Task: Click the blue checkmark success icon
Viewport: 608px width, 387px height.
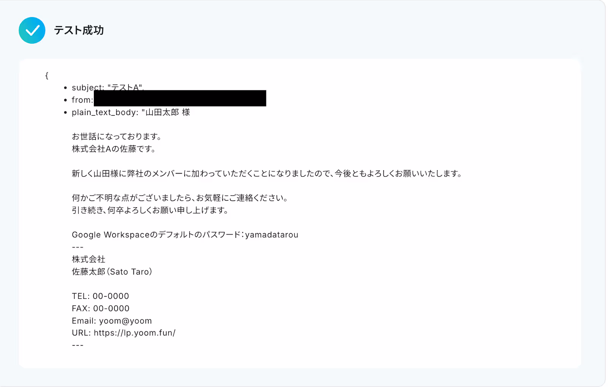Action: point(32,30)
